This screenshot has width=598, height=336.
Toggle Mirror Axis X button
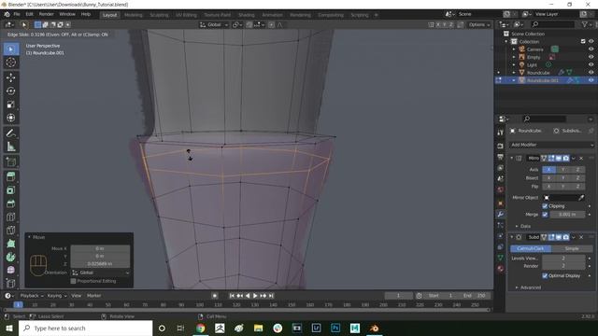(x=548, y=170)
